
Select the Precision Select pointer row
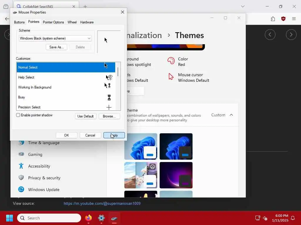[x=66, y=107]
